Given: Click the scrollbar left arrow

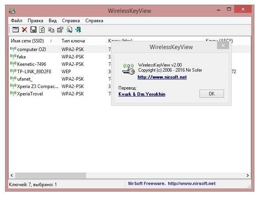Looking at the screenshot, I should coord(12,175).
